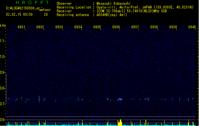Click the large yellow intensity peak near 0936
The width and height of the screenshot is (199, 126).
tap(120, 123)
